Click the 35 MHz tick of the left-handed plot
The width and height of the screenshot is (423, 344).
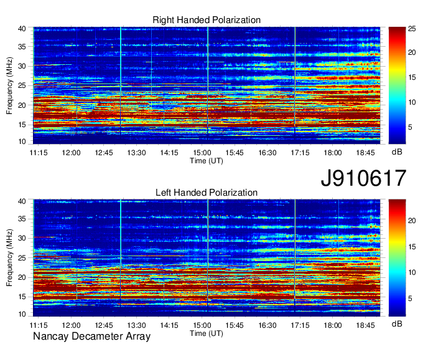point(22,219)
